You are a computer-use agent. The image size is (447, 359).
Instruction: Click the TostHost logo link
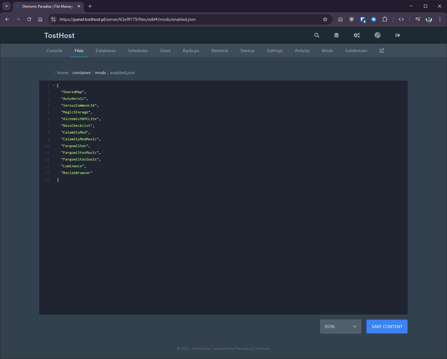59,36
